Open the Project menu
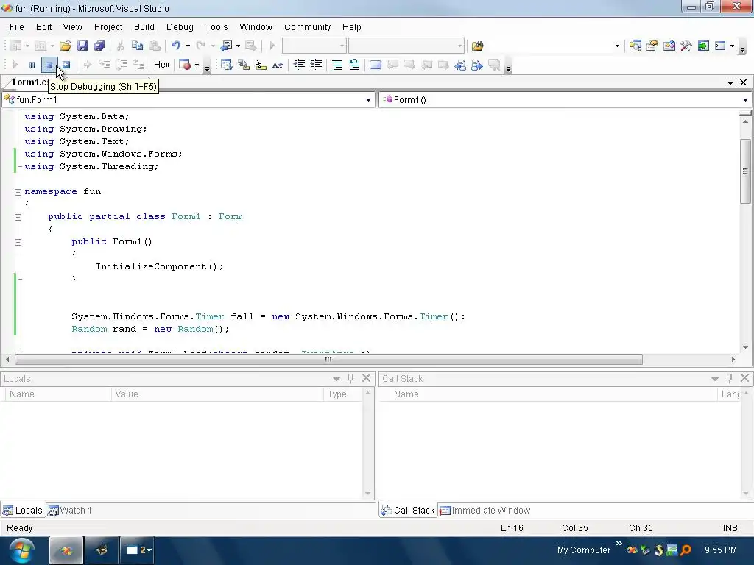The height and width of the screenshot is (565, 754). tap(108, 27)
